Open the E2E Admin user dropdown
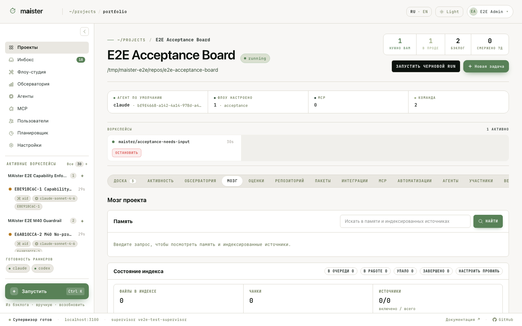 (490, 12)
